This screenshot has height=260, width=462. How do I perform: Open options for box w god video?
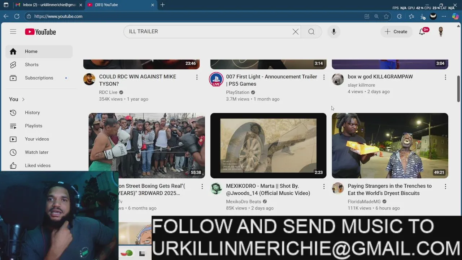[x=445, y=77]
